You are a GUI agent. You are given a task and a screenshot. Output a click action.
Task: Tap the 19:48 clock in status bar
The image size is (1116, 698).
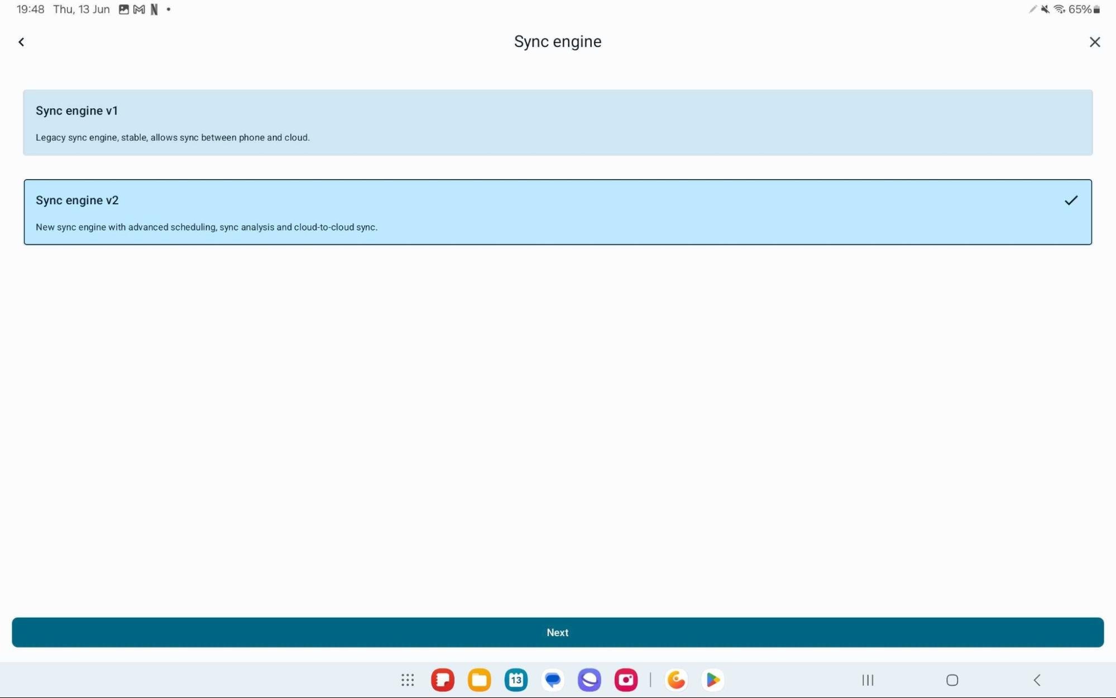[30, 9]
